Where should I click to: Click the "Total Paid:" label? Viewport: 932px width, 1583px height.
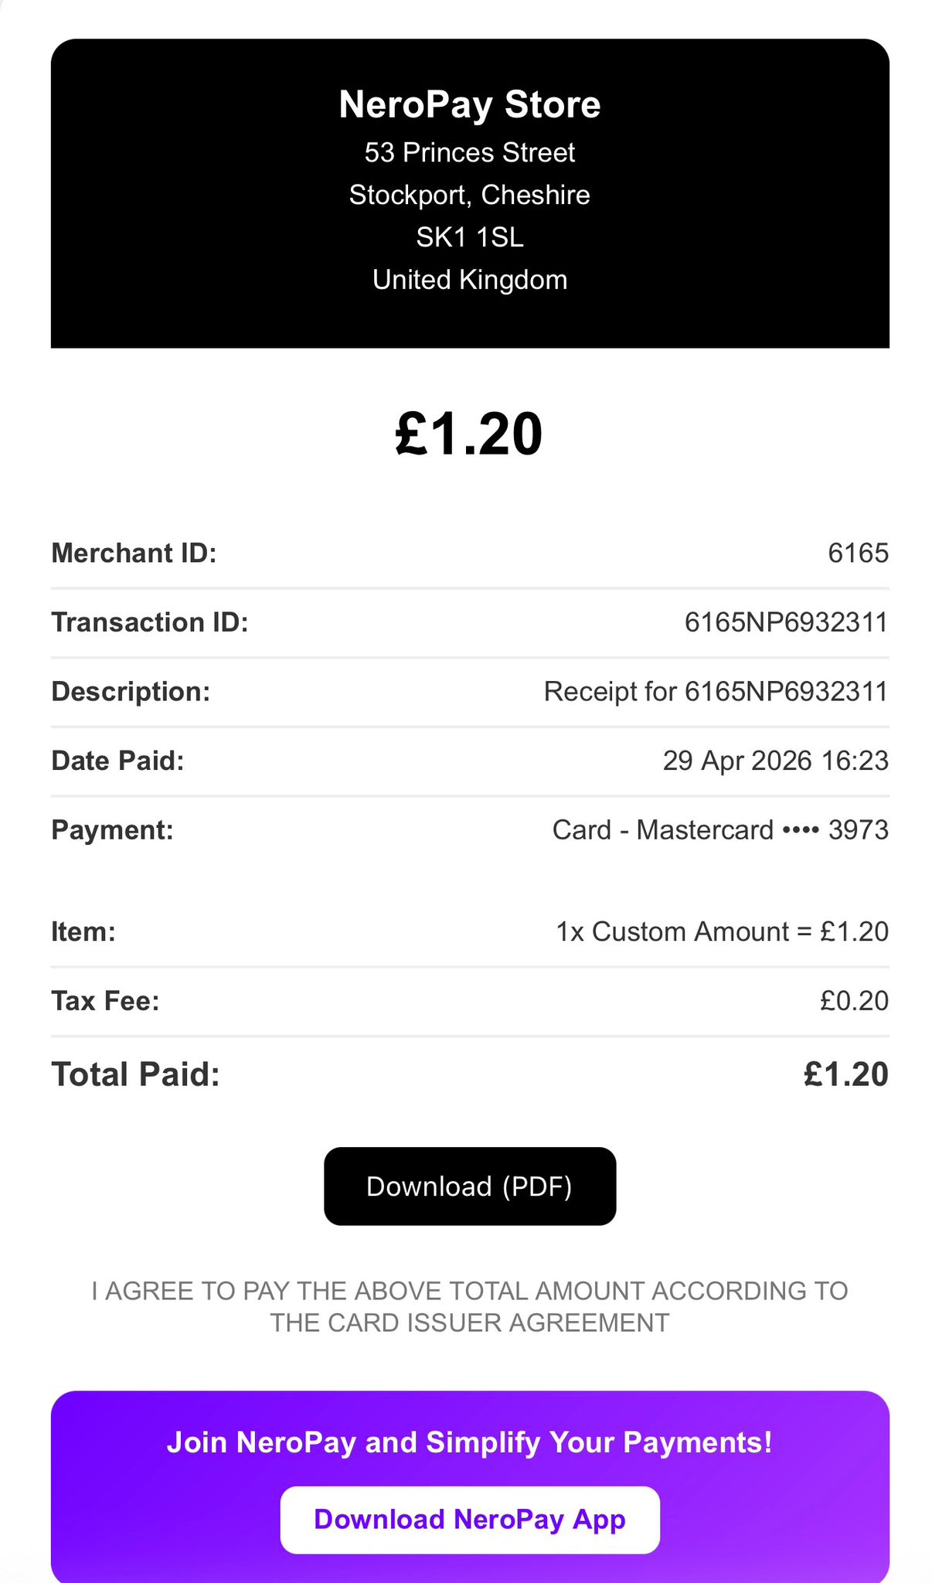pos(136,1075)
